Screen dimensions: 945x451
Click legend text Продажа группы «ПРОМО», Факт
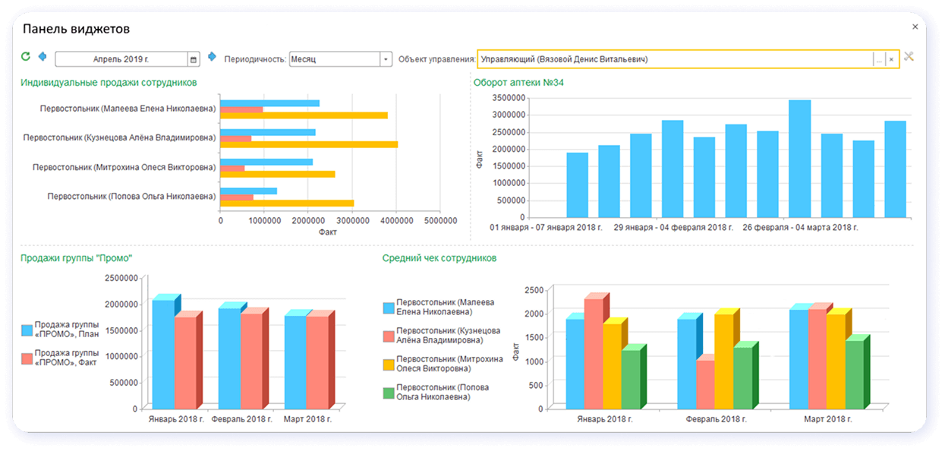click(x=65, y=358)
